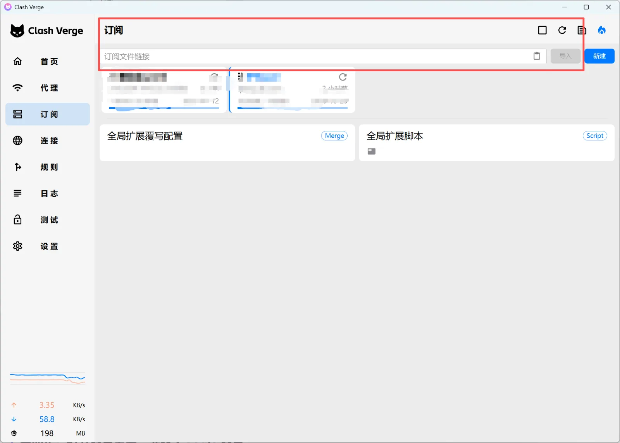Open the 规则 rules section
The width and height of the screenshot is (620, 443).
[x=48, y=167]
